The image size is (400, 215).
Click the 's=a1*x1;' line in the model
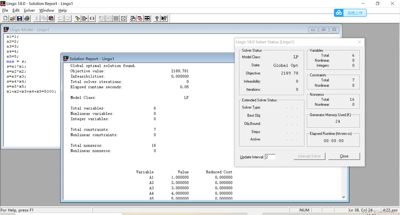pos(16,66)
